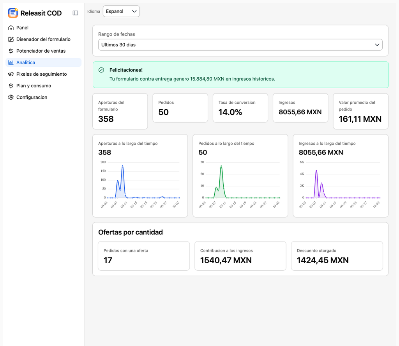
Task: Click the dollar icon beside Plan y consumo
Action: pyautogui.click(x=11, y=85)
